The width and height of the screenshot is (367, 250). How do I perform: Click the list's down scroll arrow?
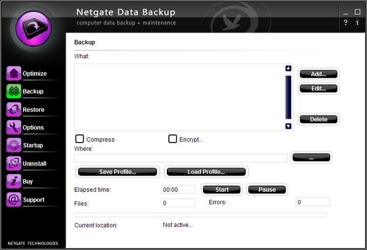click(288, 127)
